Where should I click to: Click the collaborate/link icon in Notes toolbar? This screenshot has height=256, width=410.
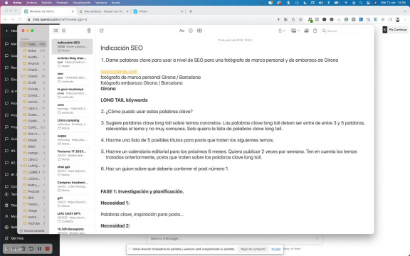(x=307, y=31)
